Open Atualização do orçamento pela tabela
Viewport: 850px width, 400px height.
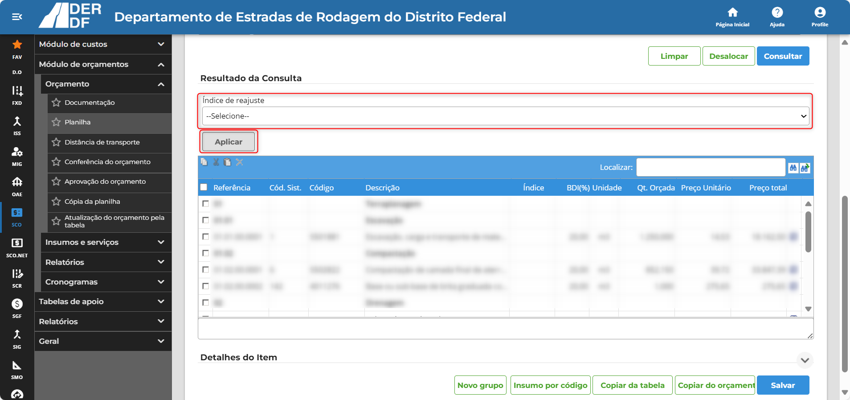110,221
